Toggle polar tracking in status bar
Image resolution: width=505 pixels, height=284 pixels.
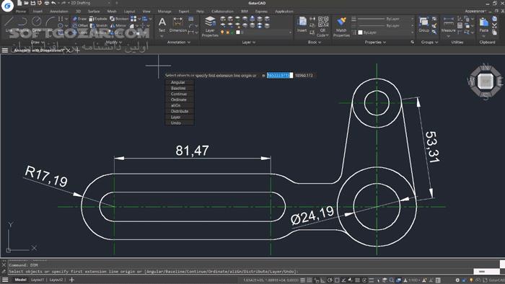[330, 280]
